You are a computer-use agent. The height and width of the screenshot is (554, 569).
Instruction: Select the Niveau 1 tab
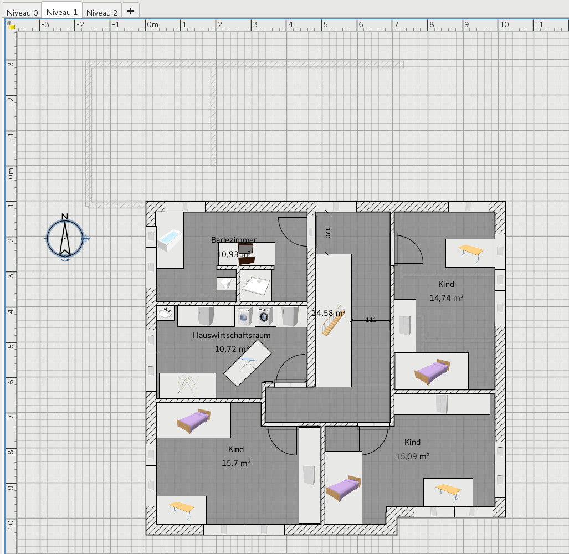click(x=61, y=12)
